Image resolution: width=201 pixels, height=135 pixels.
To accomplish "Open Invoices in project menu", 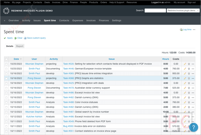I will pyautogui.click(x=91, y=20).
